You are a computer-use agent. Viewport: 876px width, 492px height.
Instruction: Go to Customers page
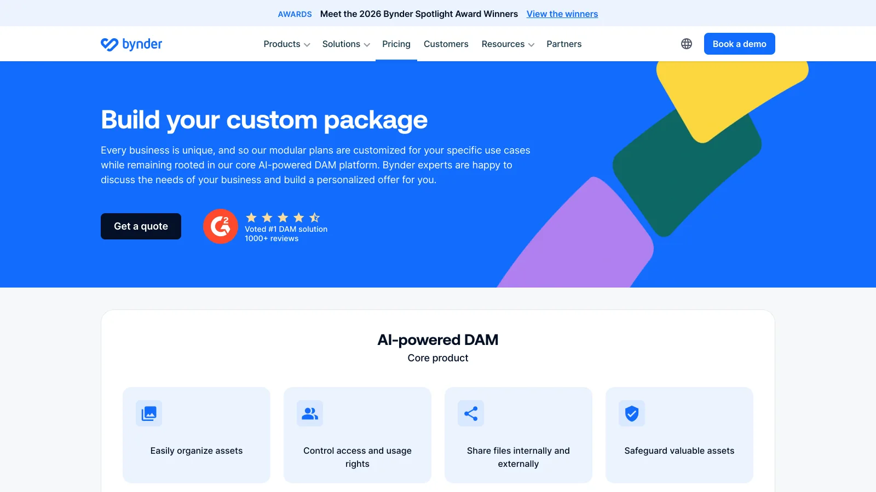click(x=446, y=44)
